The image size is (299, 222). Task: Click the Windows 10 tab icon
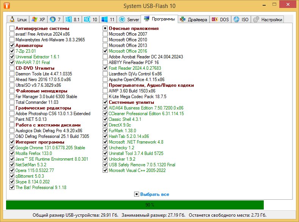pos(87,19)
